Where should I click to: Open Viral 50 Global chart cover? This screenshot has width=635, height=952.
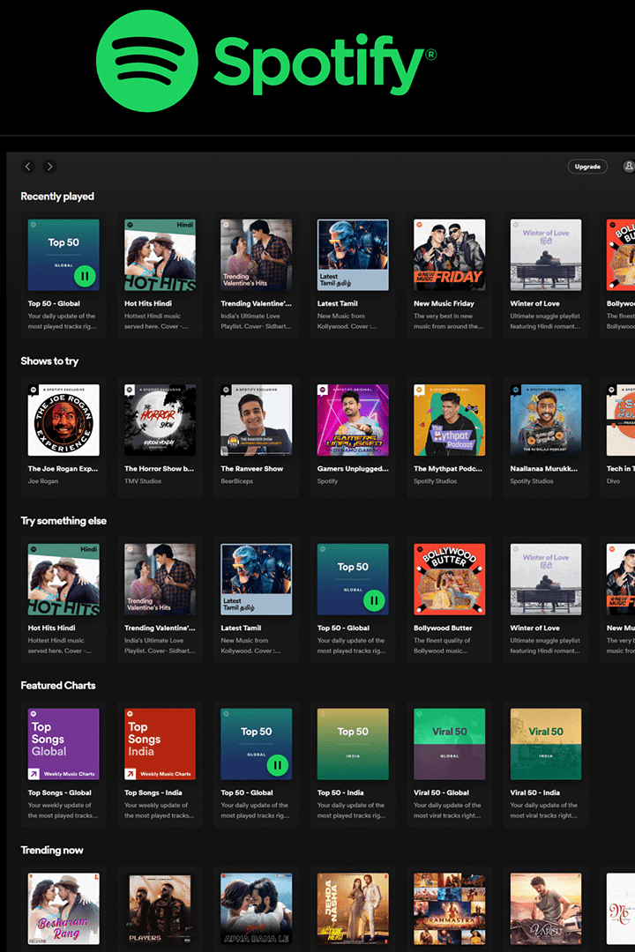coord(449,744)
